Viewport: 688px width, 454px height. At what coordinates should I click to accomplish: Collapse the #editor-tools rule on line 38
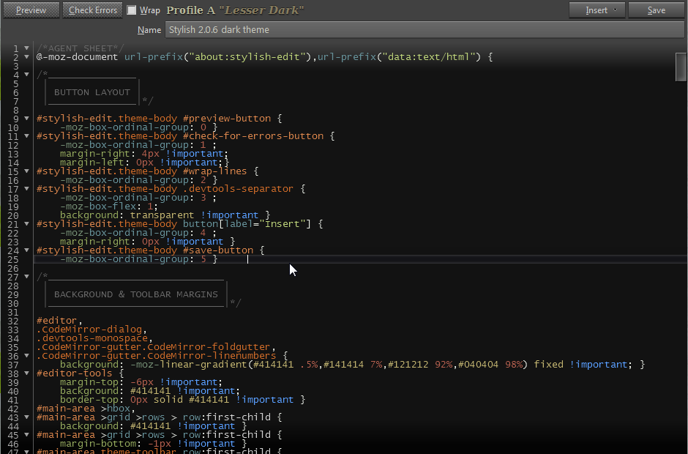(26, 373)
